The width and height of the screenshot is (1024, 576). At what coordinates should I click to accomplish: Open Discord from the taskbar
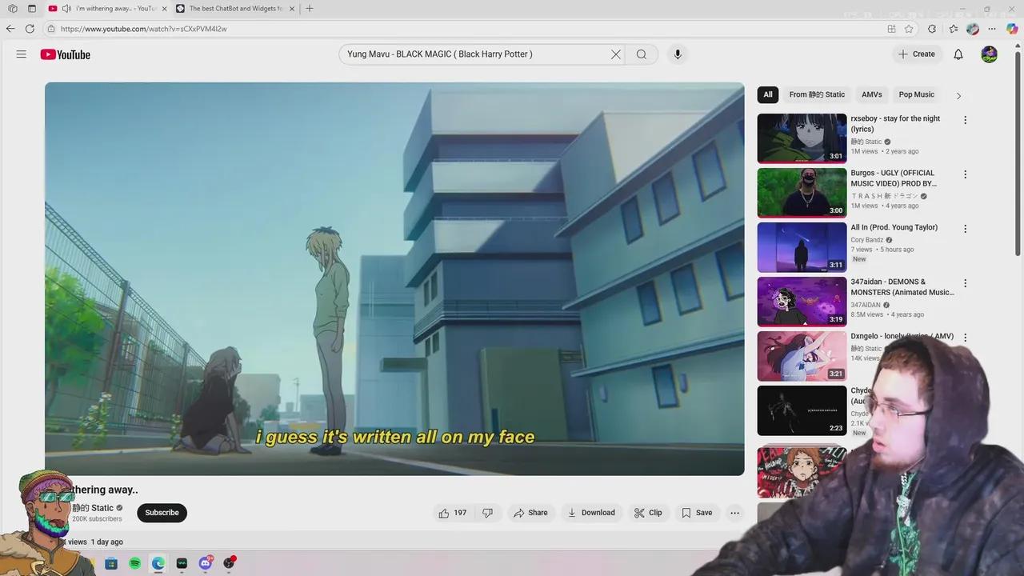click(206, 563)
